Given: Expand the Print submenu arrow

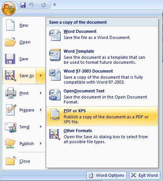Looking at the screenshot, I should coord(41,93).
